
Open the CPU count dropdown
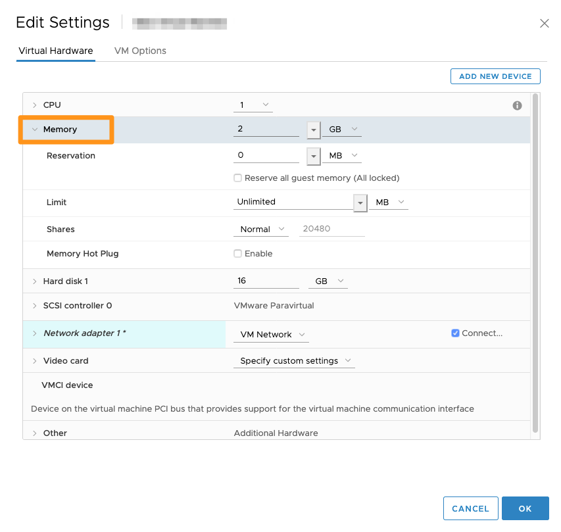pos(253,105)
